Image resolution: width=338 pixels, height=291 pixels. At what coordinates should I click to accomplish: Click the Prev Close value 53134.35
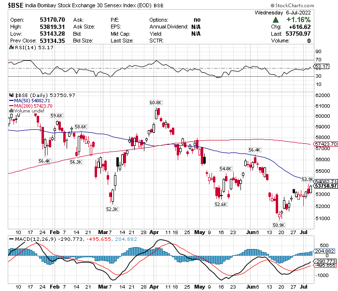pos(52,41)
